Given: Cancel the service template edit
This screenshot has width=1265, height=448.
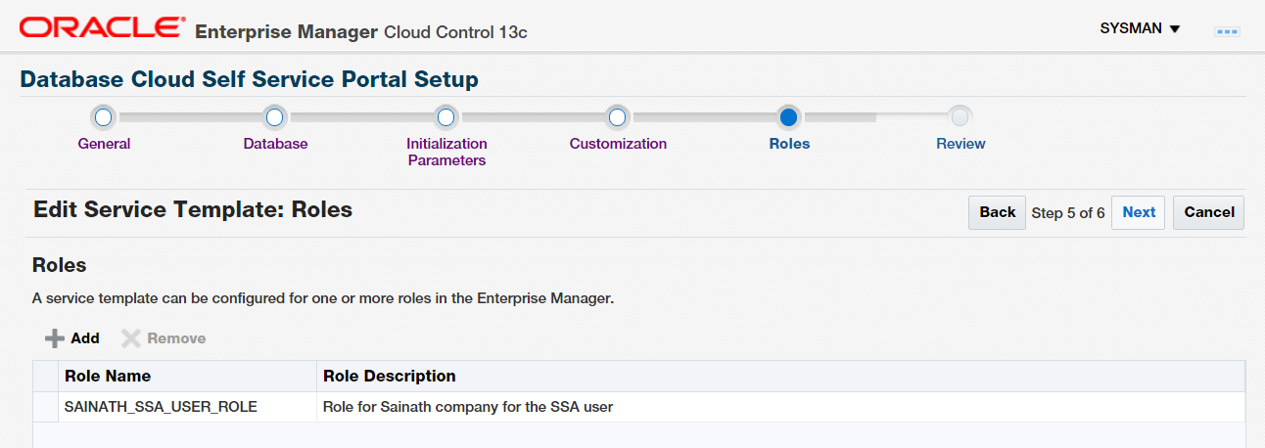Looking at the screenshot, I should [x=1209, y=212].
